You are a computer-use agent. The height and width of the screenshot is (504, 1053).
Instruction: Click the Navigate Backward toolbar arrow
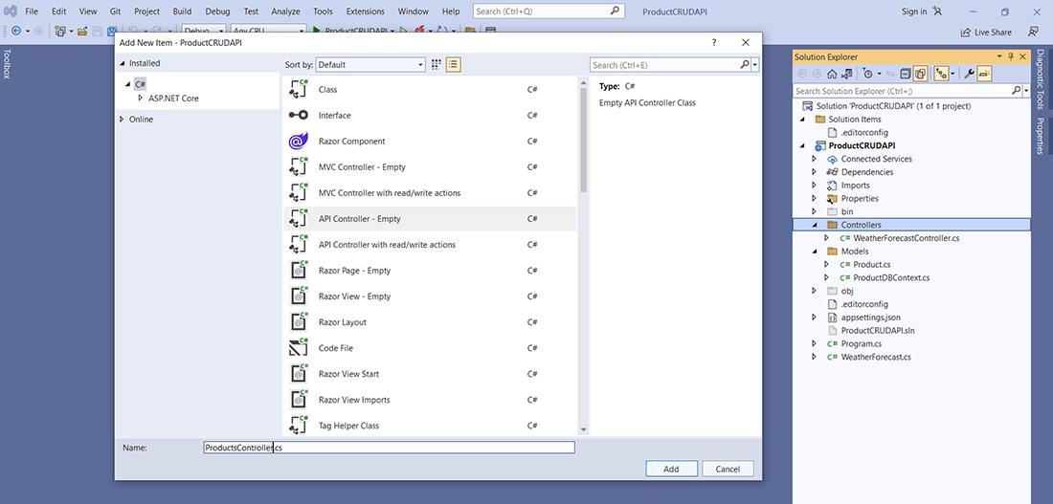tap(15, 31)
